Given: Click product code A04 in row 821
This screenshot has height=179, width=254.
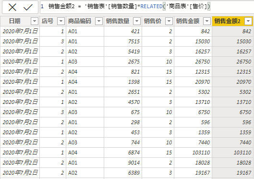Looking at the screenshot, I should [x=85, y=72].
